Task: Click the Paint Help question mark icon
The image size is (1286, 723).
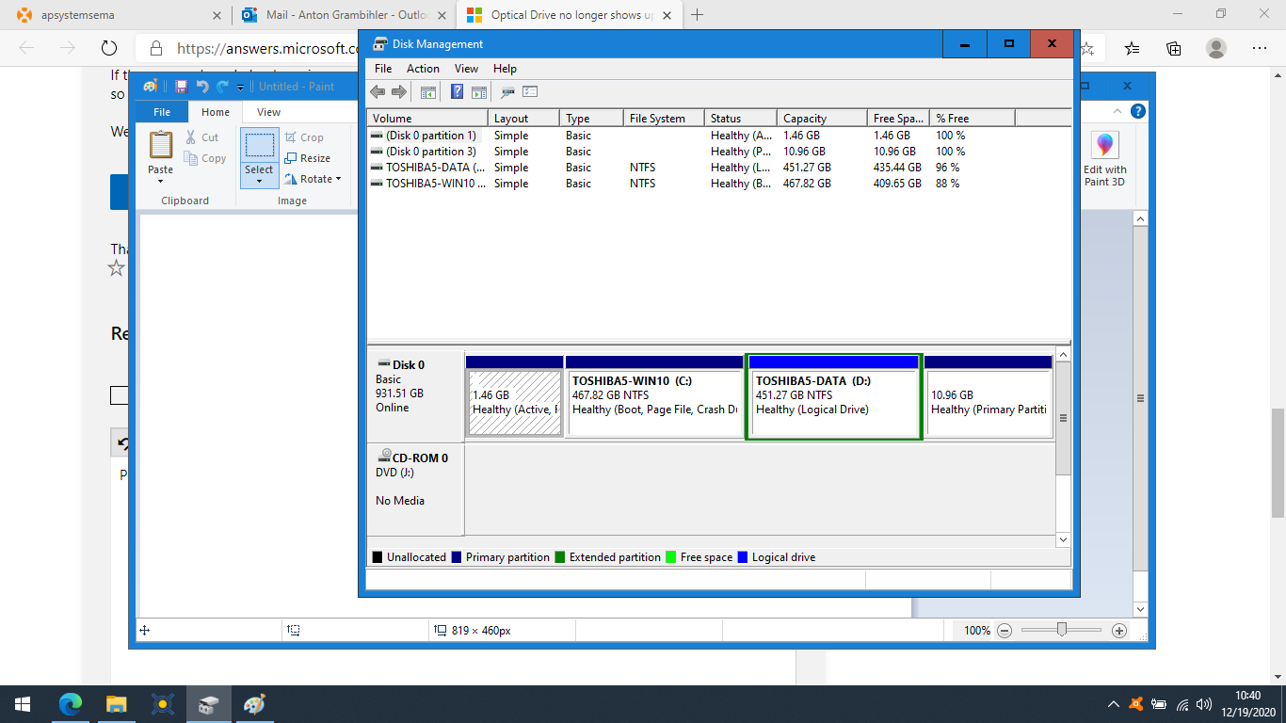Action: pos(1137,111)
